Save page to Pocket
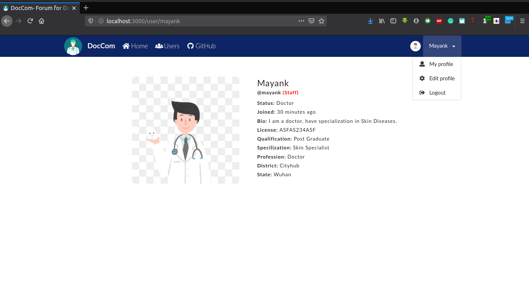Screen dimensions: 529x290 (311, 21)
